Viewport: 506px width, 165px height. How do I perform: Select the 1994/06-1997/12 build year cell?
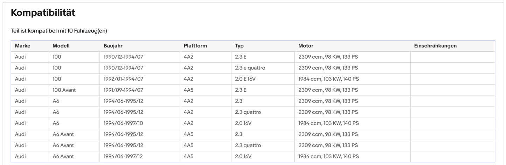(x=123, y=156)
